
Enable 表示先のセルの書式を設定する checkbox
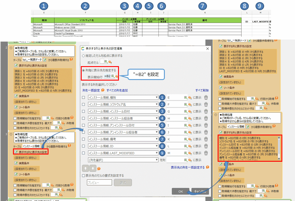[84, 175]
